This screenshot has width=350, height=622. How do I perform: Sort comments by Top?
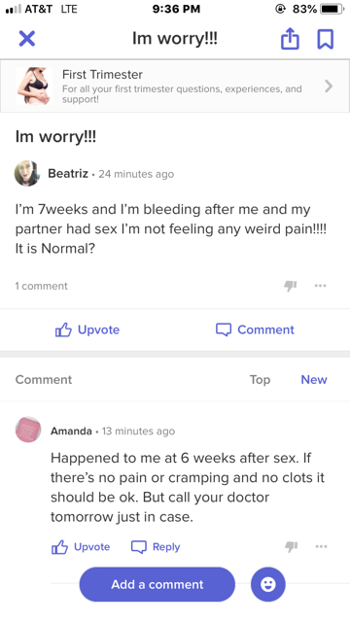[260, 380]
